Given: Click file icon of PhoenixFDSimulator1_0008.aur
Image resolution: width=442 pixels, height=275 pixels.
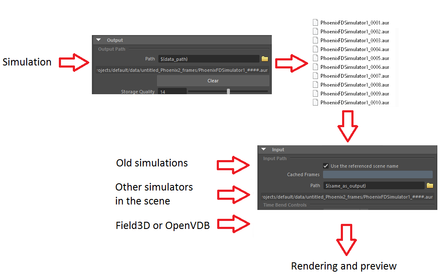Looking at the screenshot, I should pyautogui.click(x=315, y=84).
